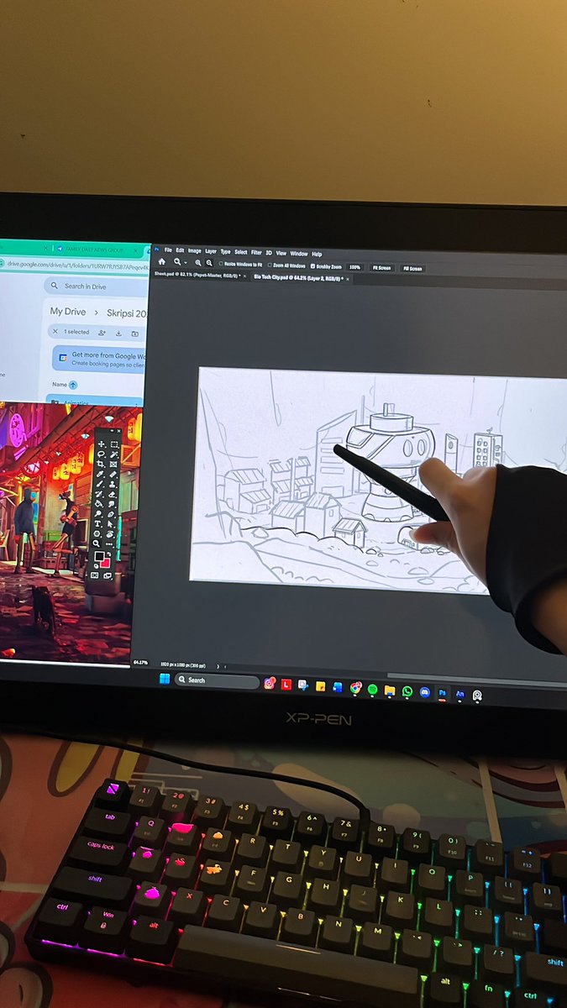Select the Eraser tool
The image size is (567, 1008).
(113, 494)
